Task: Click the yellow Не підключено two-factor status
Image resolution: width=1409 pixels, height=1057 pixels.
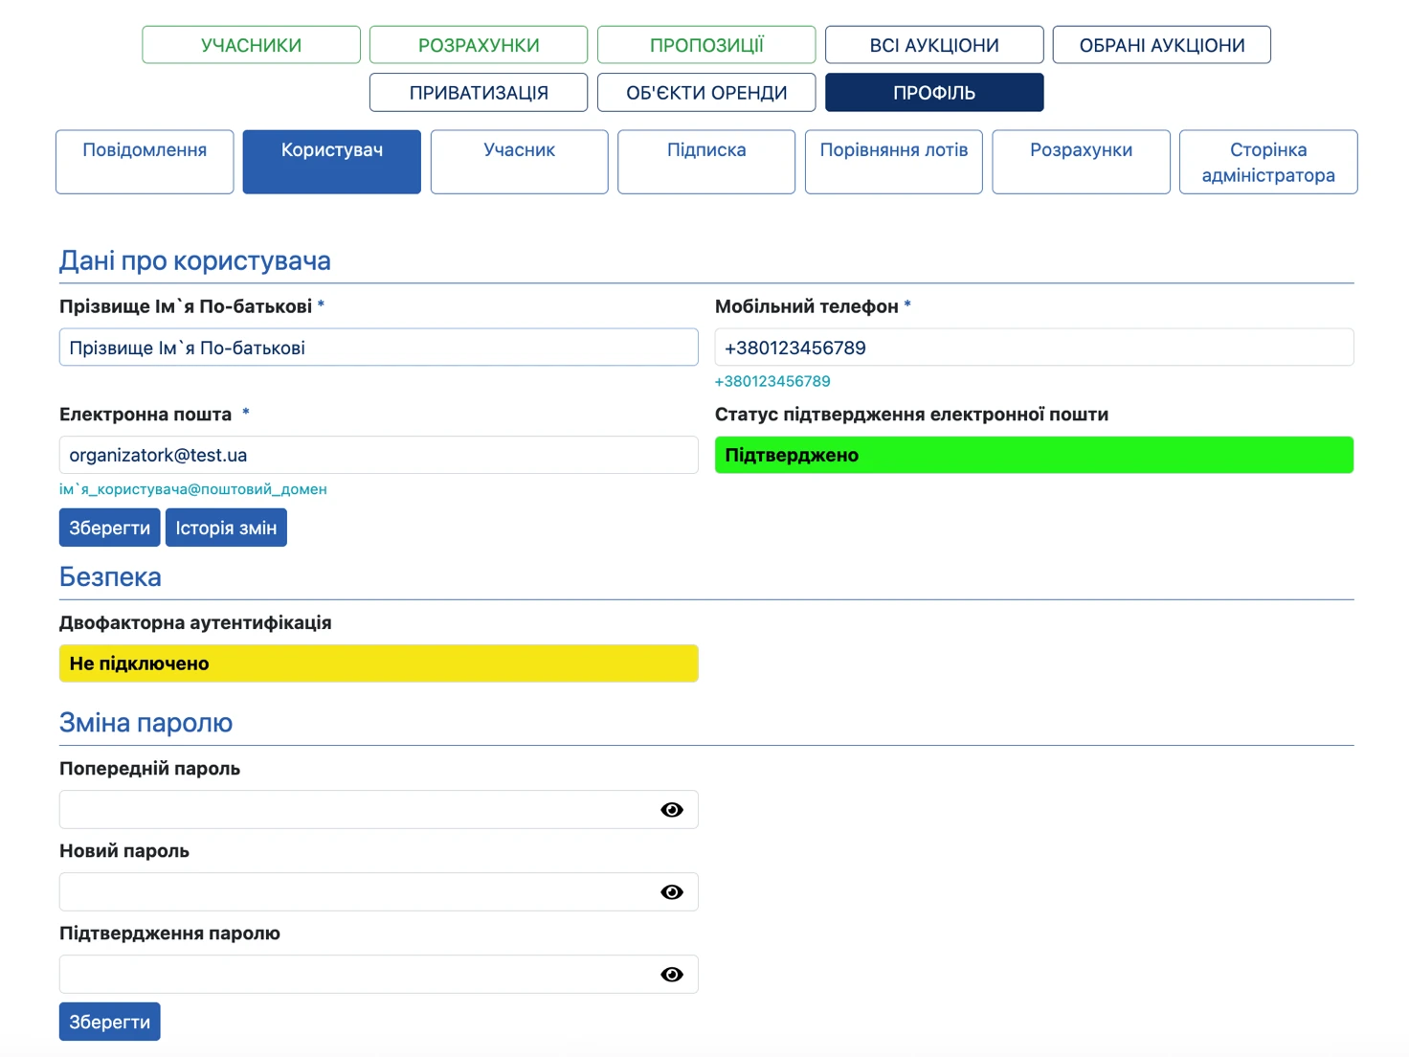Action: click(x=379, y=663)
